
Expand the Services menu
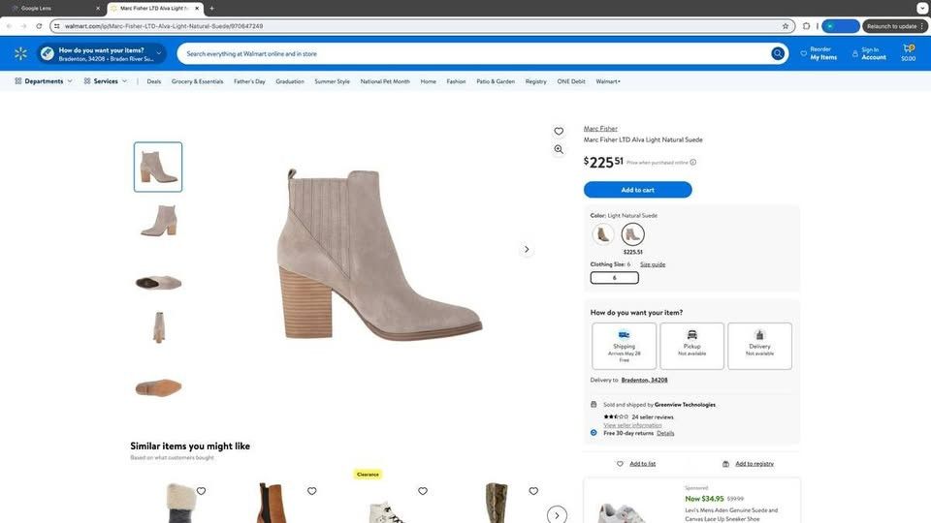(x=105, y=81)
